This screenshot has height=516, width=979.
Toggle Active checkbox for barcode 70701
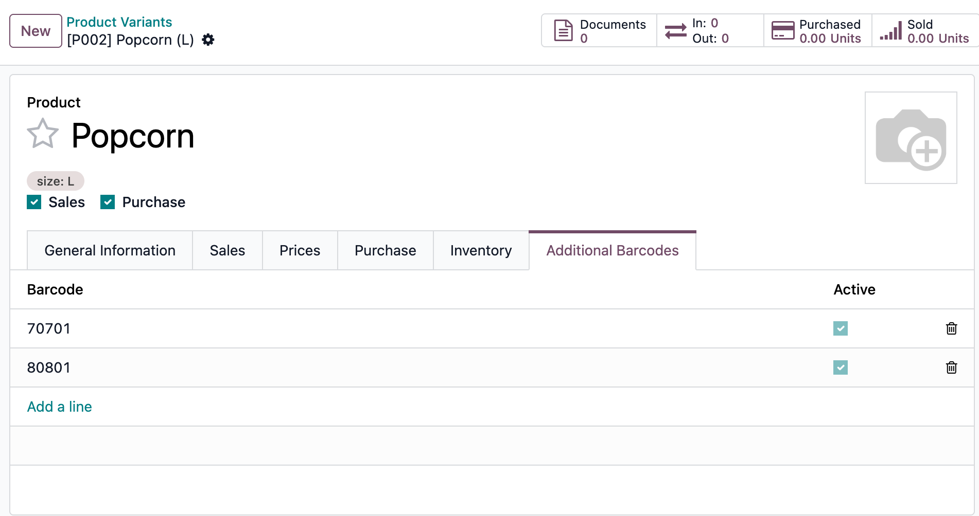(x=840, y=328)
